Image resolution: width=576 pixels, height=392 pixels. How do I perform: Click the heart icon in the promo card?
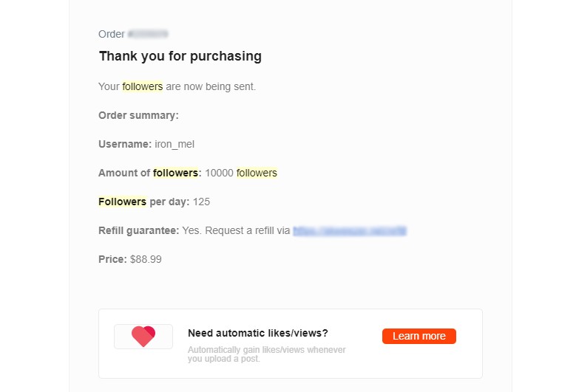[143, 337]
